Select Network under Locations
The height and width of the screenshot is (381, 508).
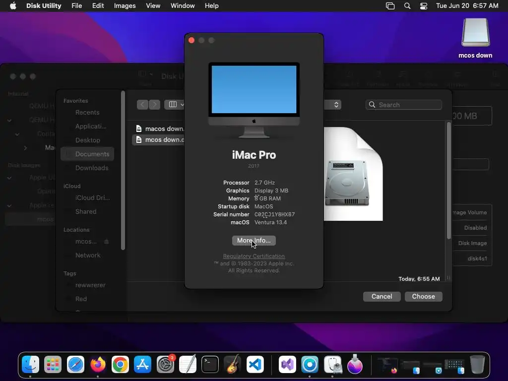coord(87,255)
